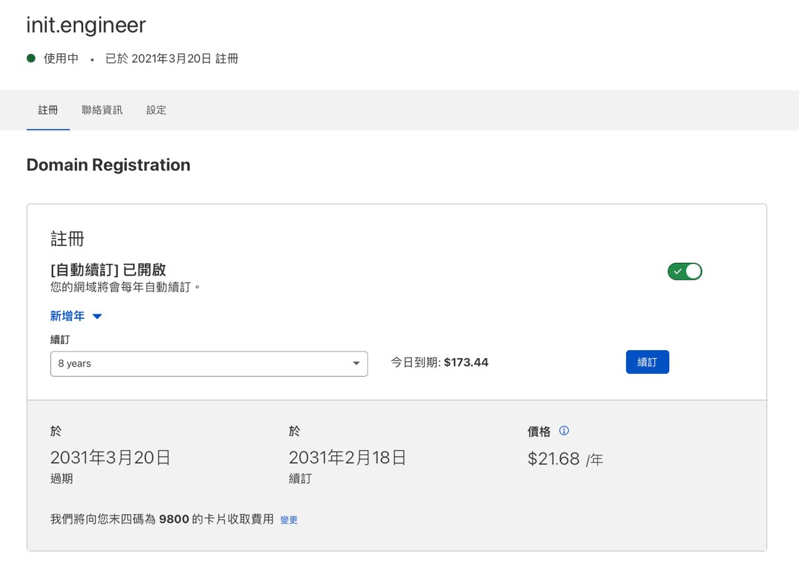799x585 pixels.
Task: Click the green 使用中 status dot
Action: pos(31,58)
